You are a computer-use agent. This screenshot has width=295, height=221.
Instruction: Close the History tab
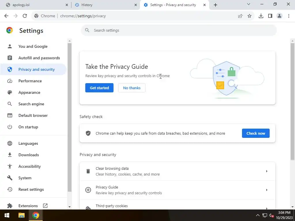coord(136,5)
